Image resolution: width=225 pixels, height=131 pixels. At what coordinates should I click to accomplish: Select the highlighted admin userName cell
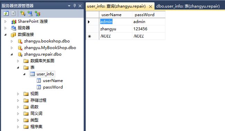[116, 22]
